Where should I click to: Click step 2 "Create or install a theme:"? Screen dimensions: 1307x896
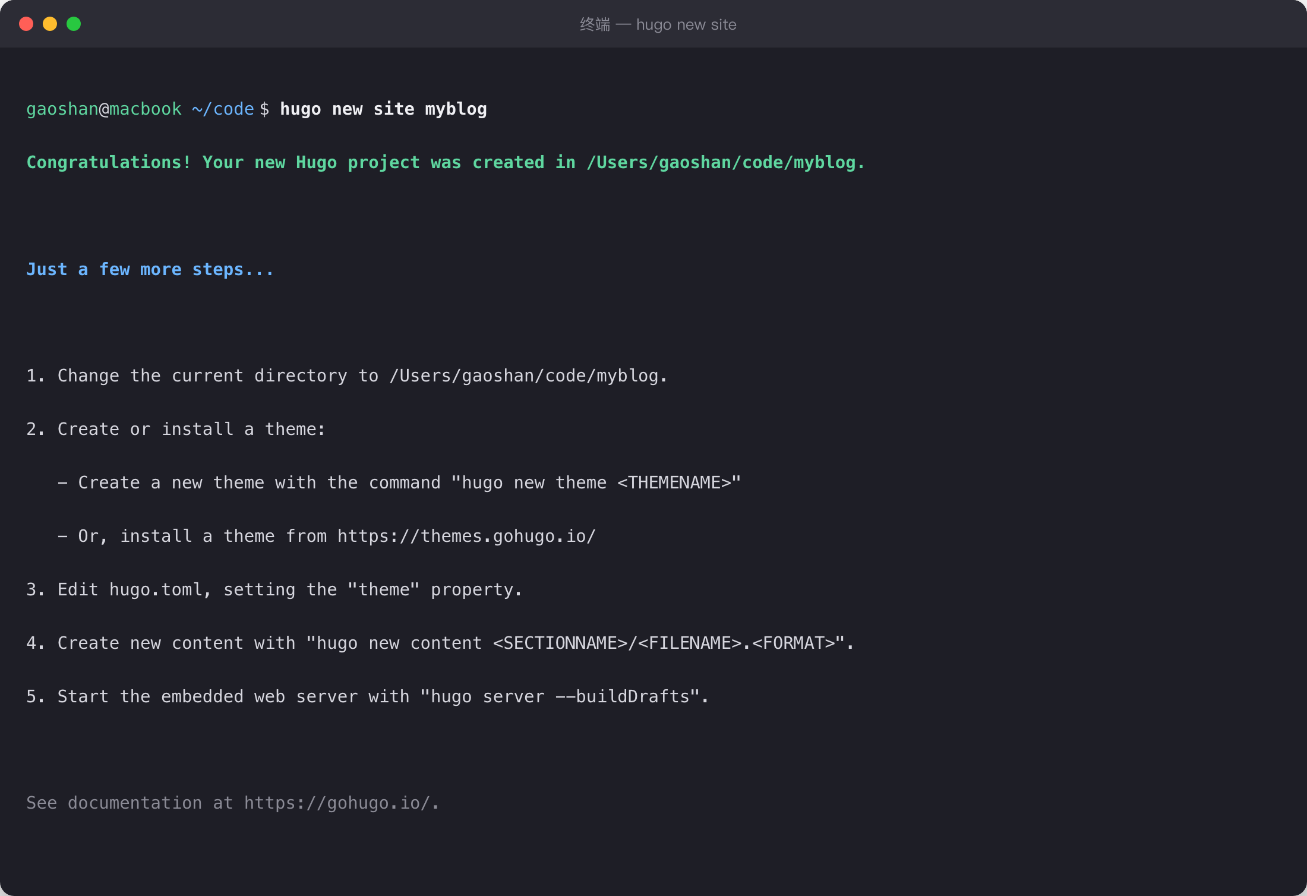[x=176, y=429]
